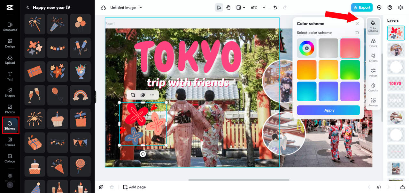Open the custom color wheel picker
This screenshot has width=409, height=193.
pyautogui.click(x=307, y=48)
